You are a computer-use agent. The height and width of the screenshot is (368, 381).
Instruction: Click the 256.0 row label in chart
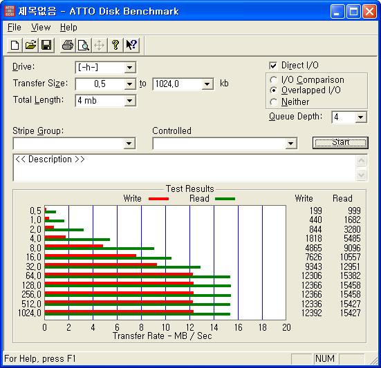[32, 295]
